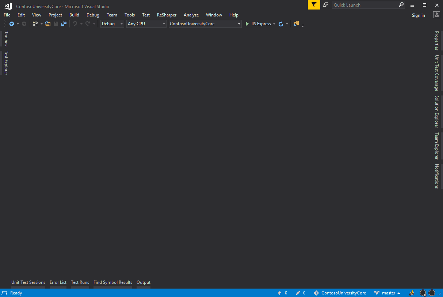
Task: Click the Save All toolbar icon
Action: pyautogui.click(x=64, y=24)
